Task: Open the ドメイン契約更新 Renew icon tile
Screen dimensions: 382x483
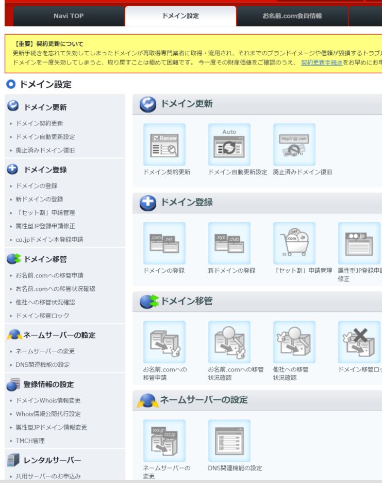Action: click(x=164, y=145)
